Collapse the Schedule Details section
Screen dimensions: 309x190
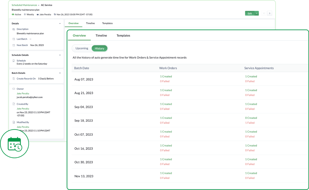point(60,55)
